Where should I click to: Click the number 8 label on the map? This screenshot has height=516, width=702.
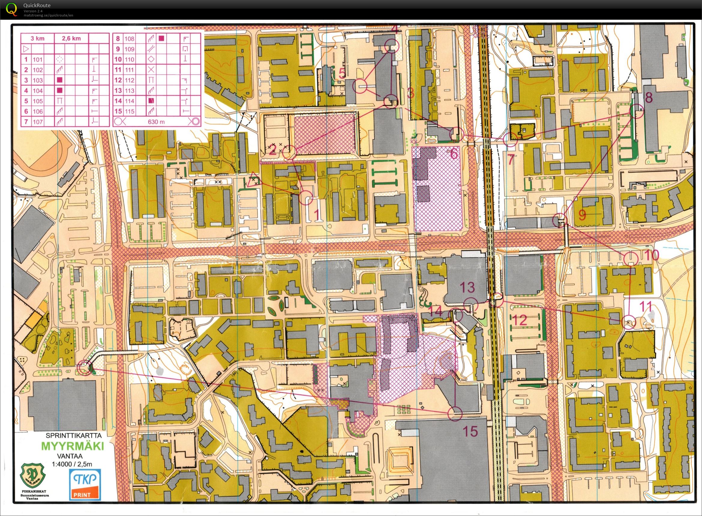(649, 97)
